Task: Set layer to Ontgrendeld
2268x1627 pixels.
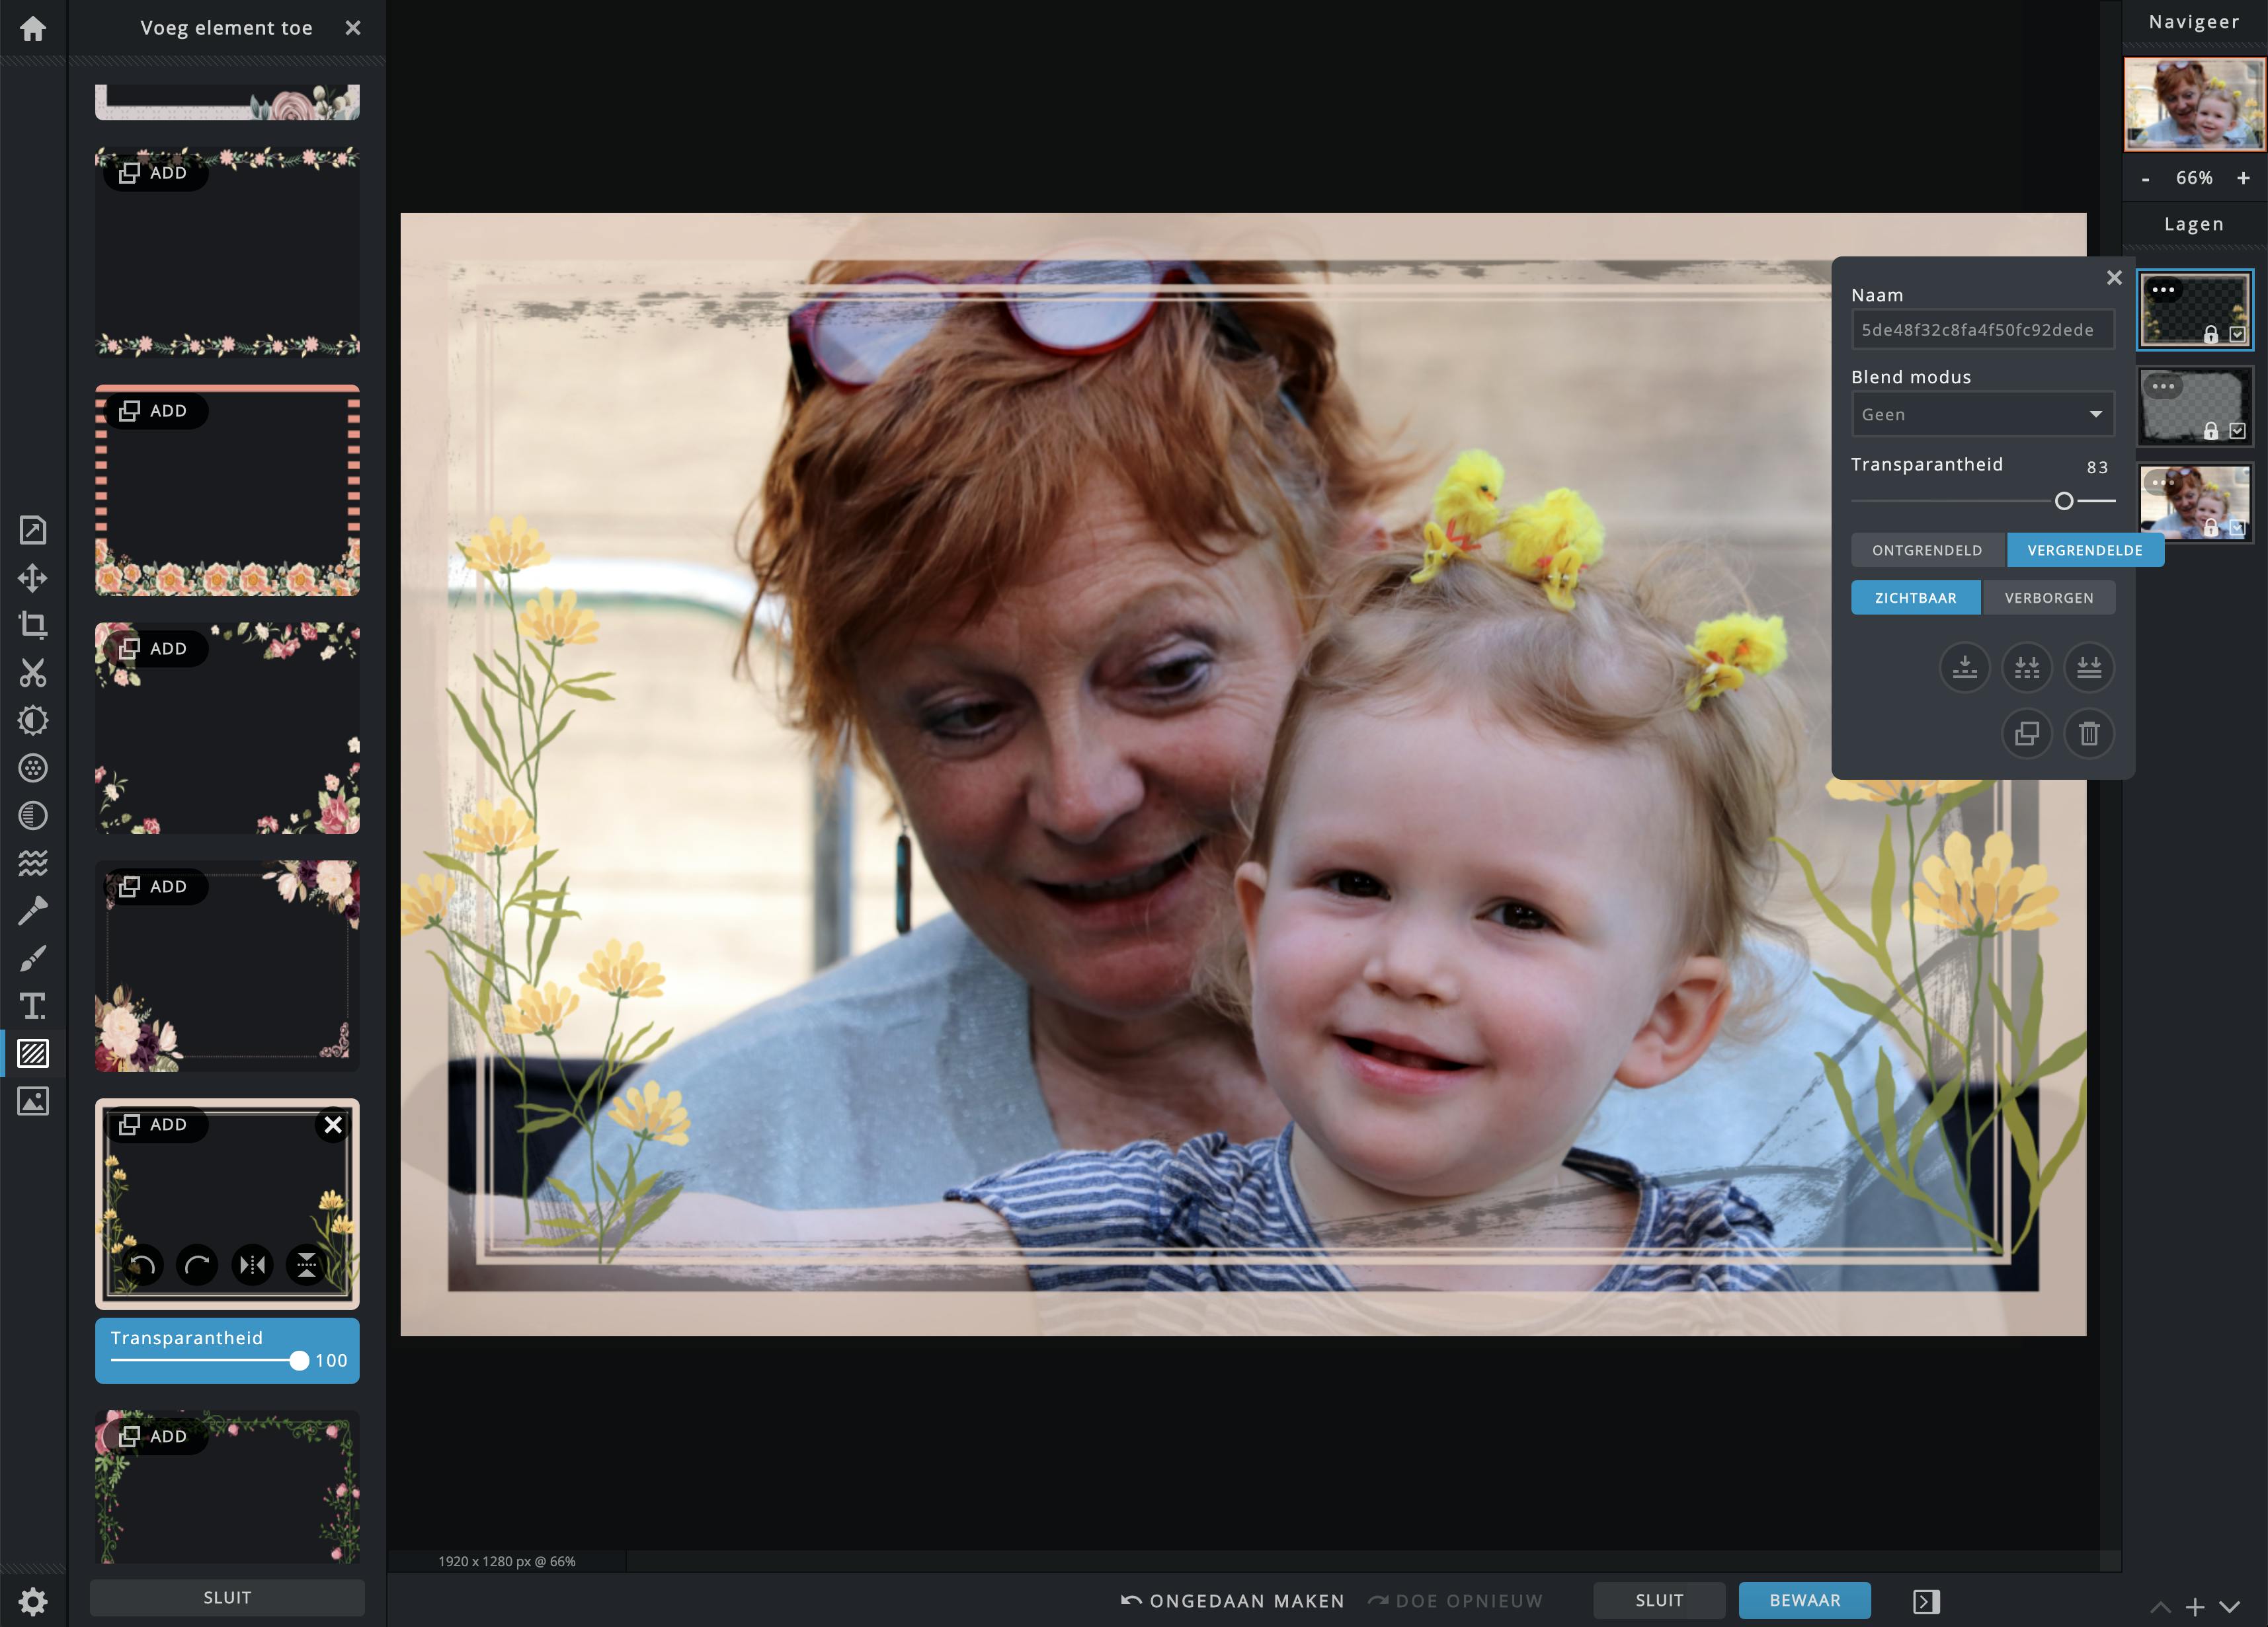Action: pos(1927,550)
